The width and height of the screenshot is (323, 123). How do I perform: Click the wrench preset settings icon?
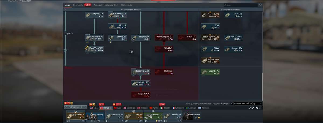[x=250, y=108]
